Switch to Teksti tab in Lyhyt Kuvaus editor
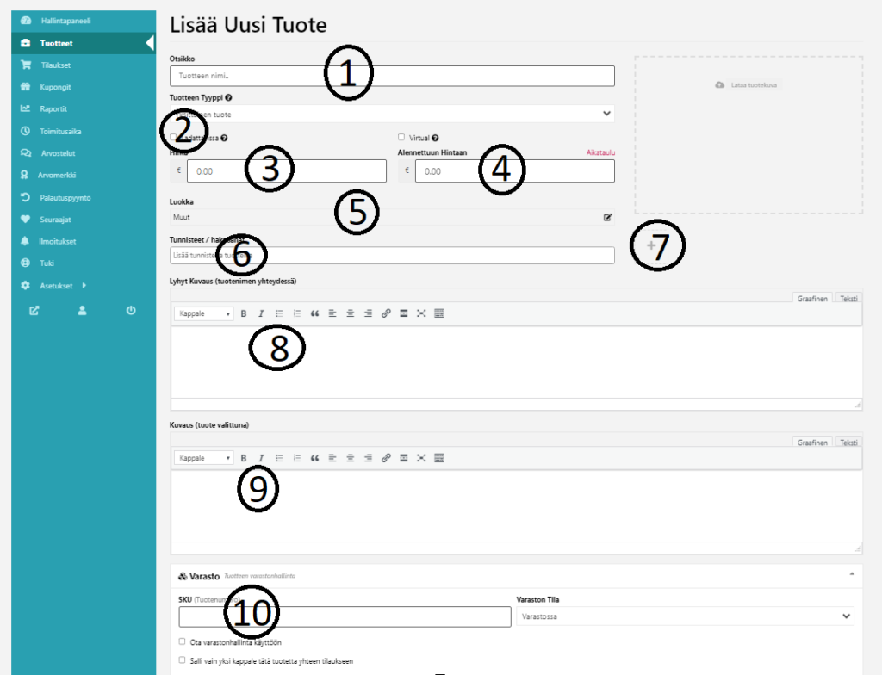The width and height of the screenshot is (882, 675). (x=848, y=298)
